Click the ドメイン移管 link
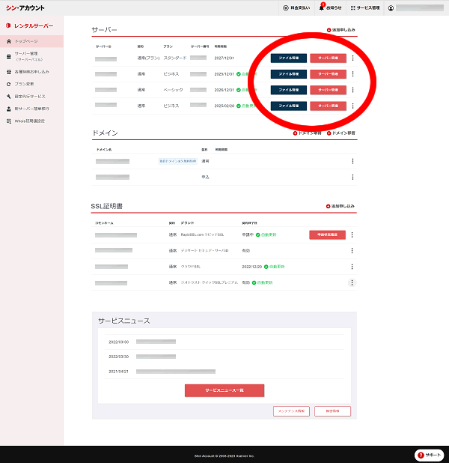This screenshot has width=449, height=463. tap(341, 133)
